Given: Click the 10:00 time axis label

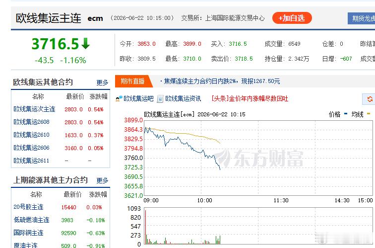Looking at the screenshot, I should pos(204,200).
